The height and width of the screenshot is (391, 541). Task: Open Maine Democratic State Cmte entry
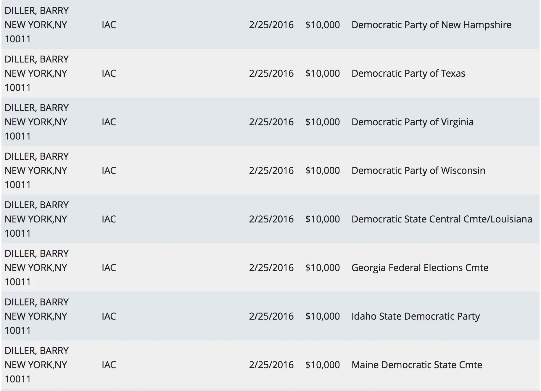(417, 365)
